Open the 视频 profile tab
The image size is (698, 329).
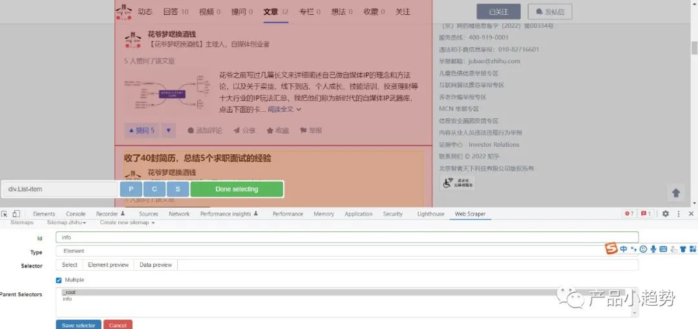pos(209,12)
